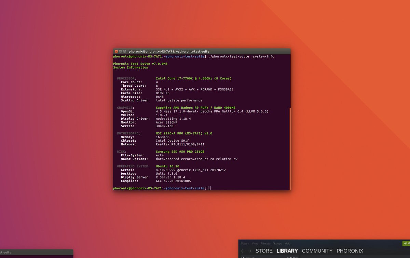Click 'intel_pstate performance' scaling driver value
Screen dimensions: 410x258
(x=179, y=100)
